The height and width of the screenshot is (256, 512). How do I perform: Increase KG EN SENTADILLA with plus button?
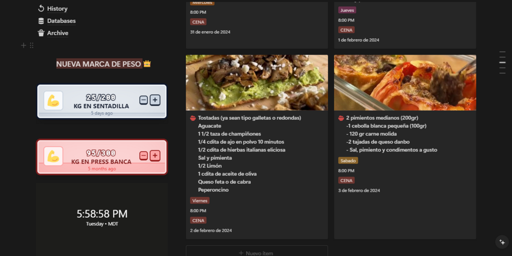[x=155, y=100]
